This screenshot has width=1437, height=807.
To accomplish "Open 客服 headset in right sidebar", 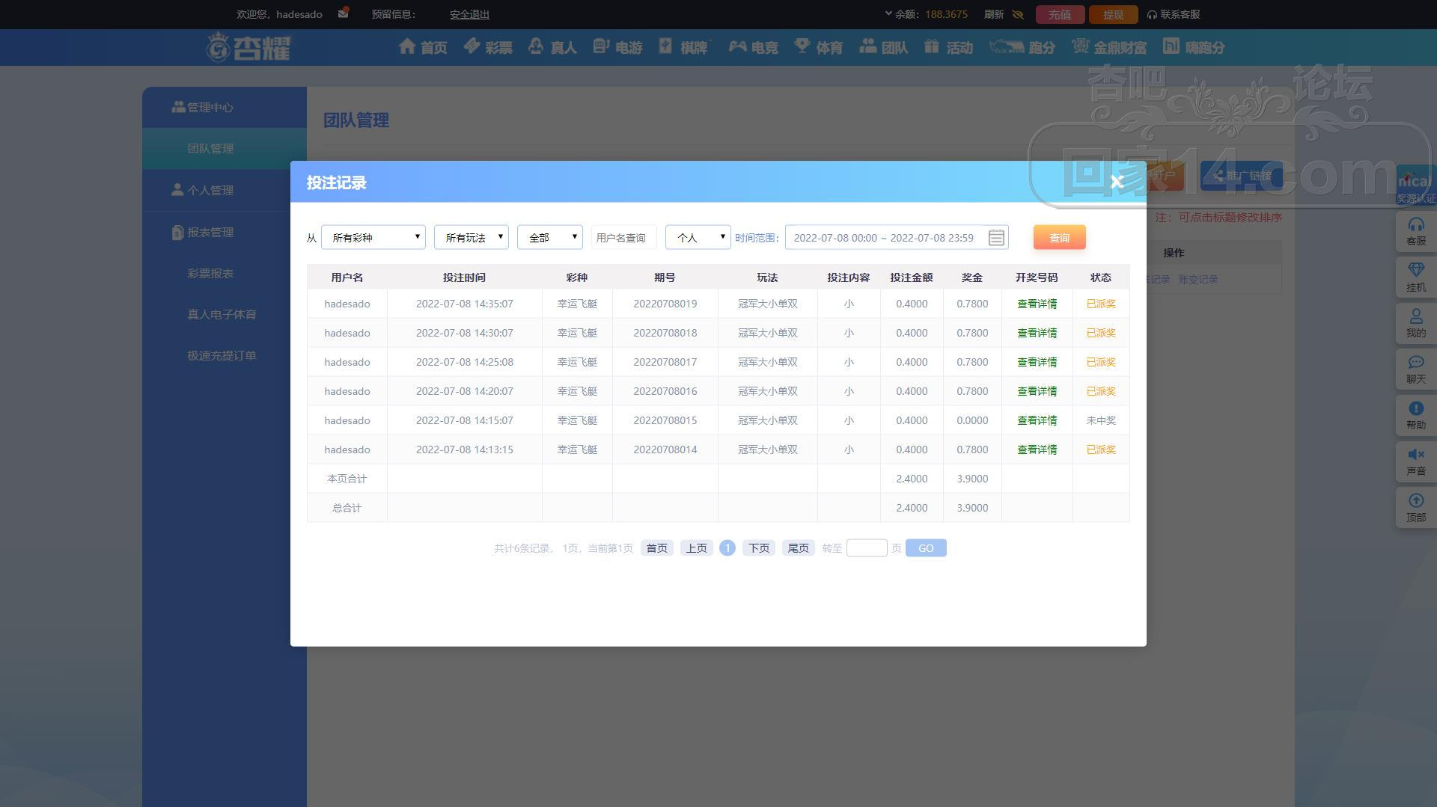I will coord(1416,231).
